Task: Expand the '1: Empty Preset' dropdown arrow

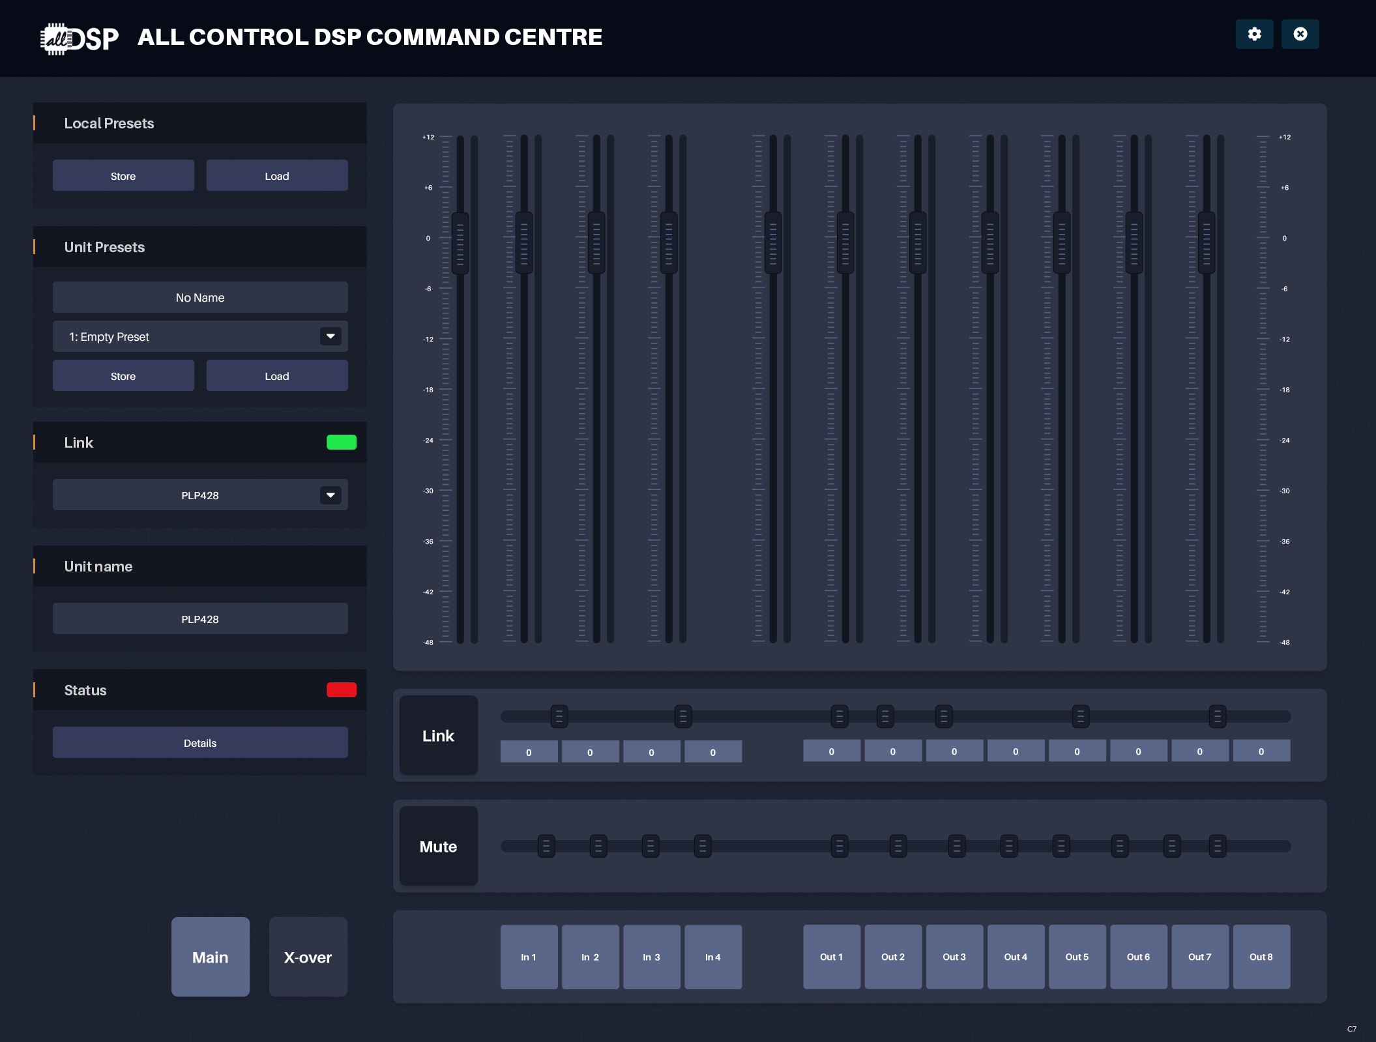Action: click(x=330, y=336)
